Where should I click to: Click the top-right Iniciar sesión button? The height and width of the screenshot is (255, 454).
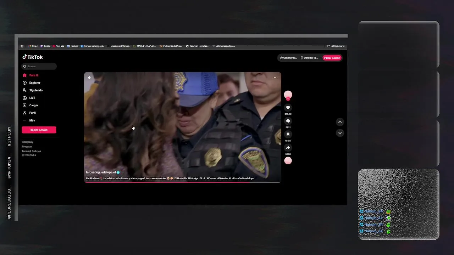click(332, 58)
